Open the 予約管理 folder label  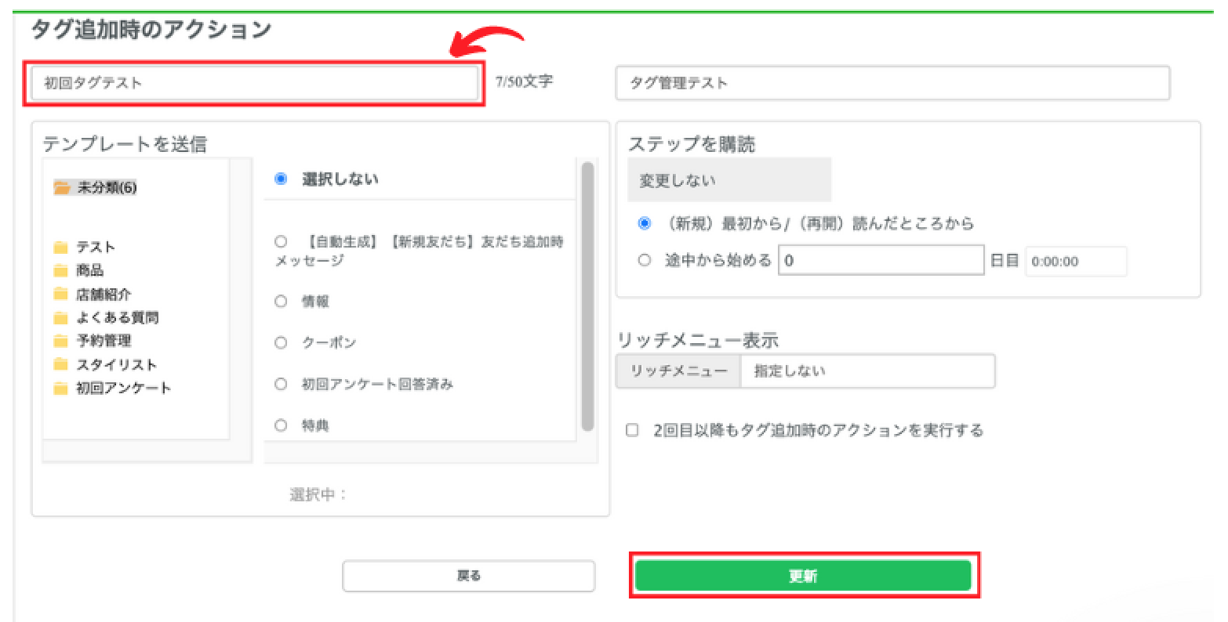[104, 342]
